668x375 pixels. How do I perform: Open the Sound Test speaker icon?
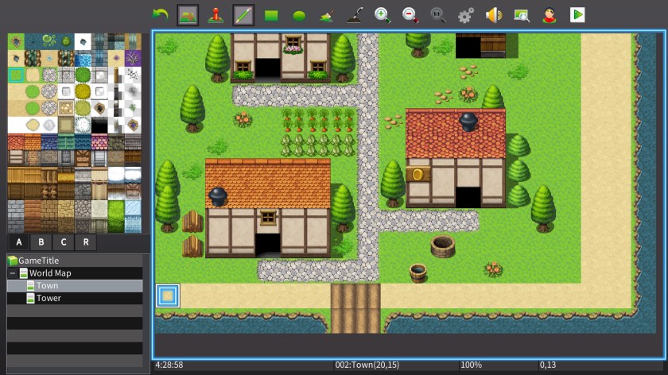(x=494, y=14)
